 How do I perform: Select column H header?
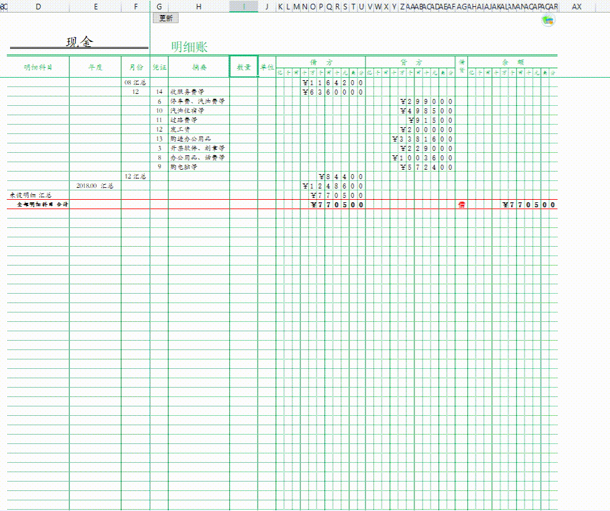pyautogui.click(x=199, y=6)
